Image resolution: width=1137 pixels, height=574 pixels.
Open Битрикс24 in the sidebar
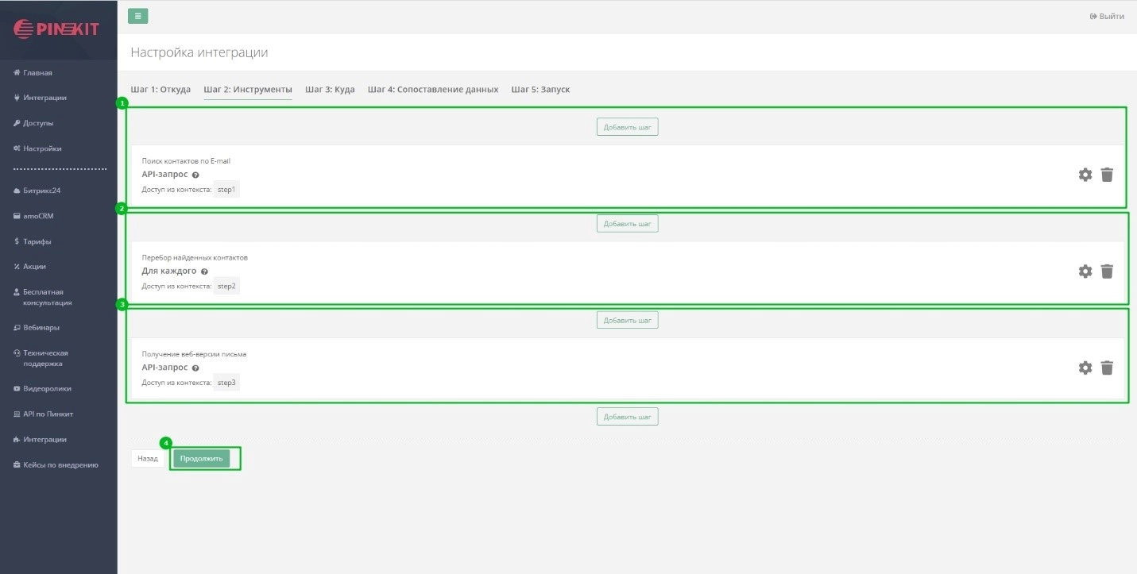click(x=42, y=191)
